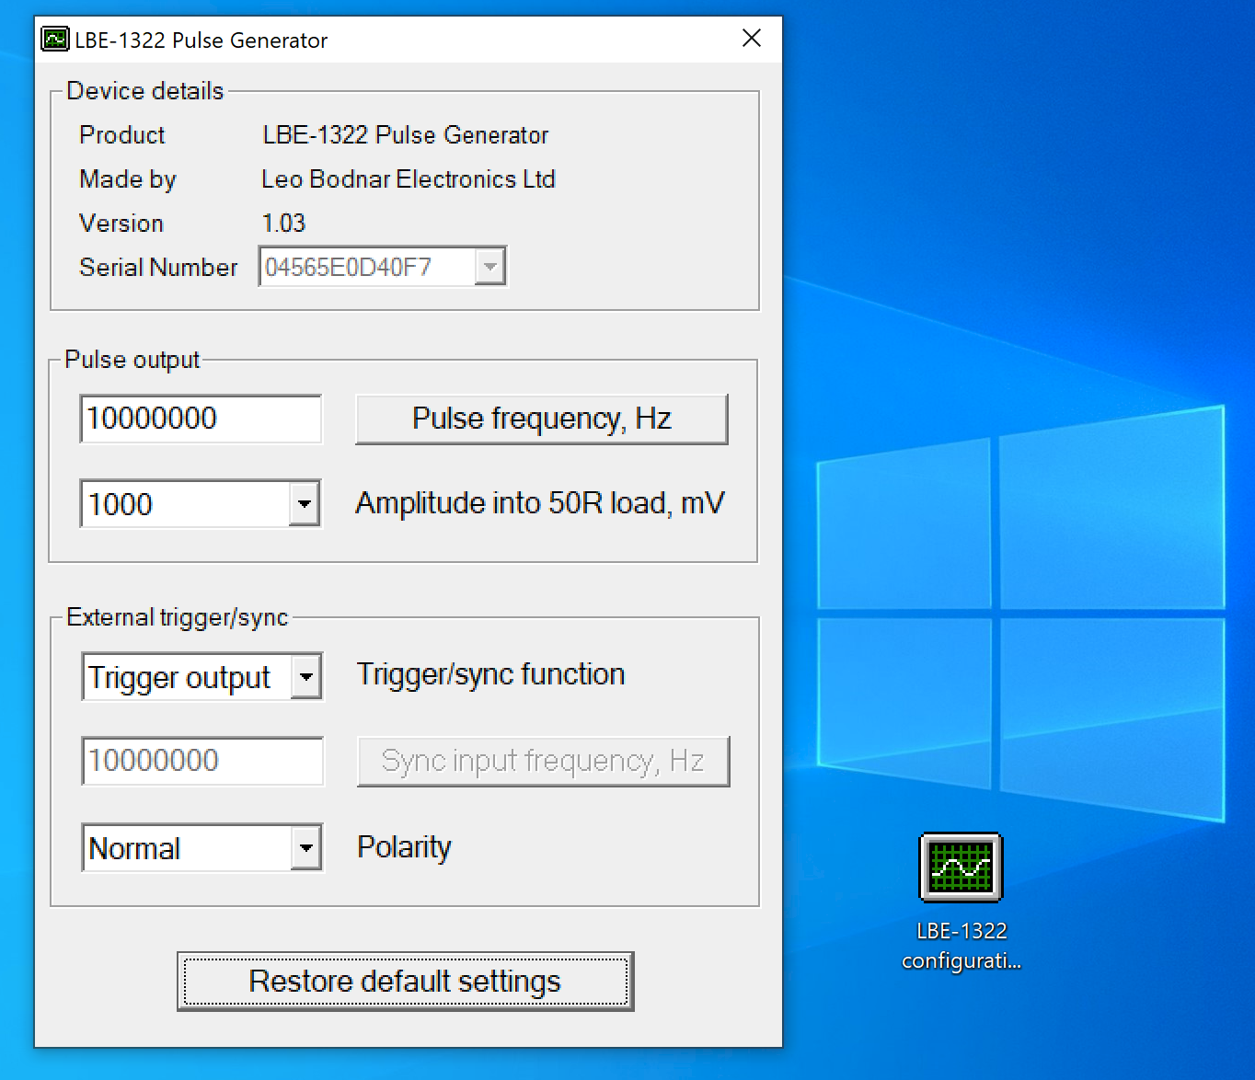Expand the amplitude 1000 mV dropdown

(305, 503)
